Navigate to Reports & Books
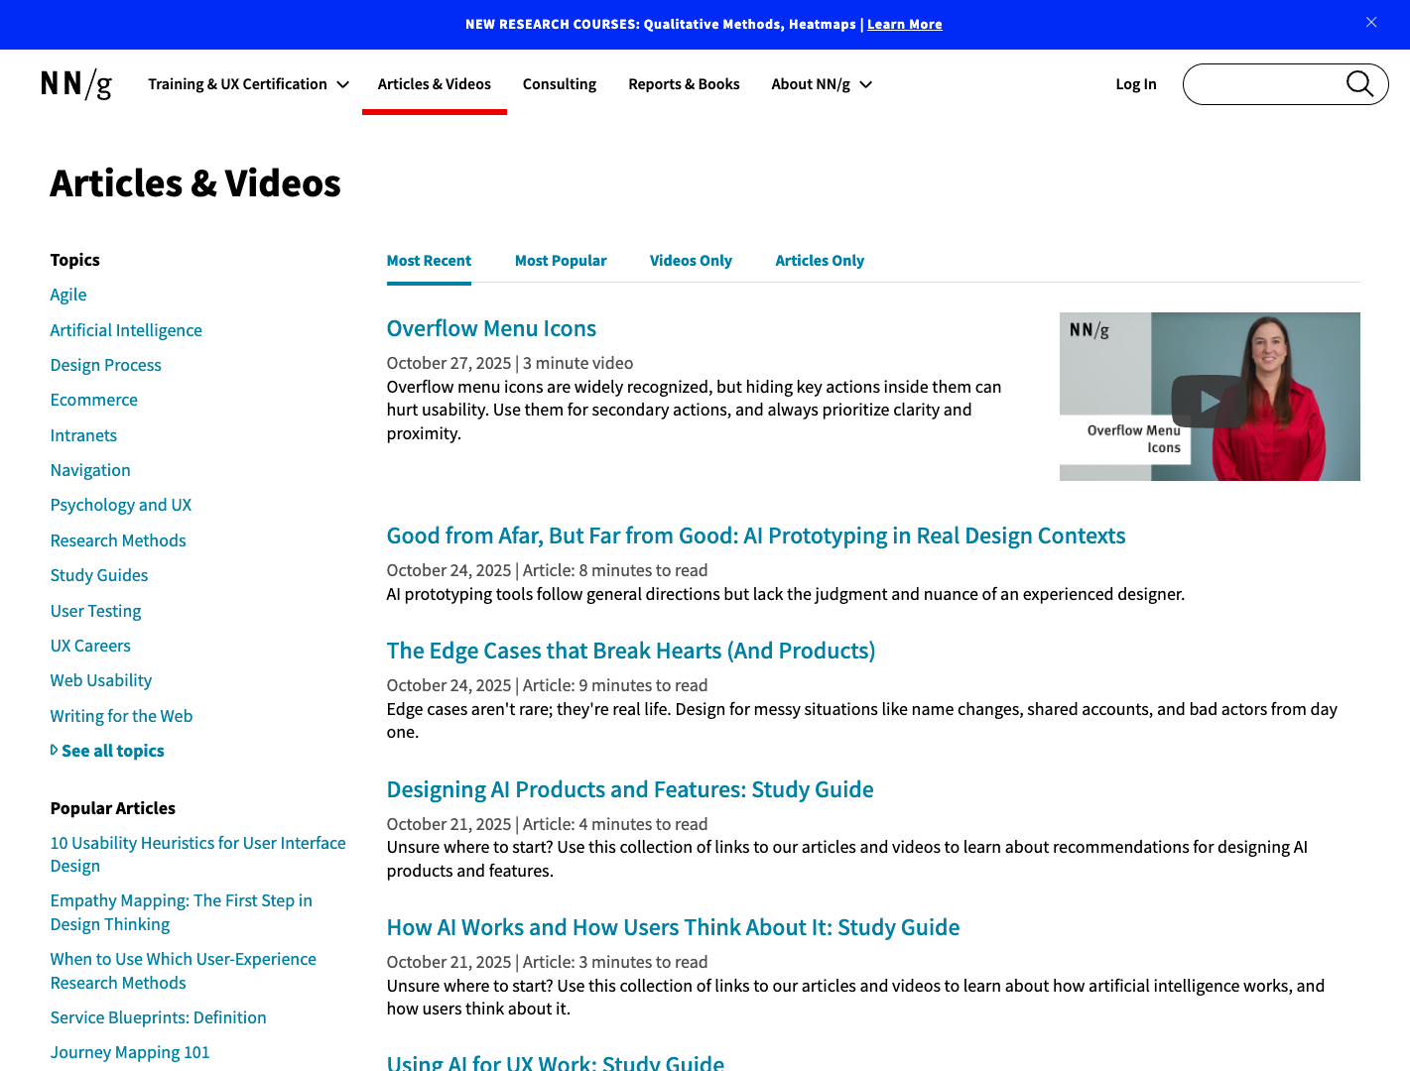This screenshot has height=1071, width=1410. (684, 84)
